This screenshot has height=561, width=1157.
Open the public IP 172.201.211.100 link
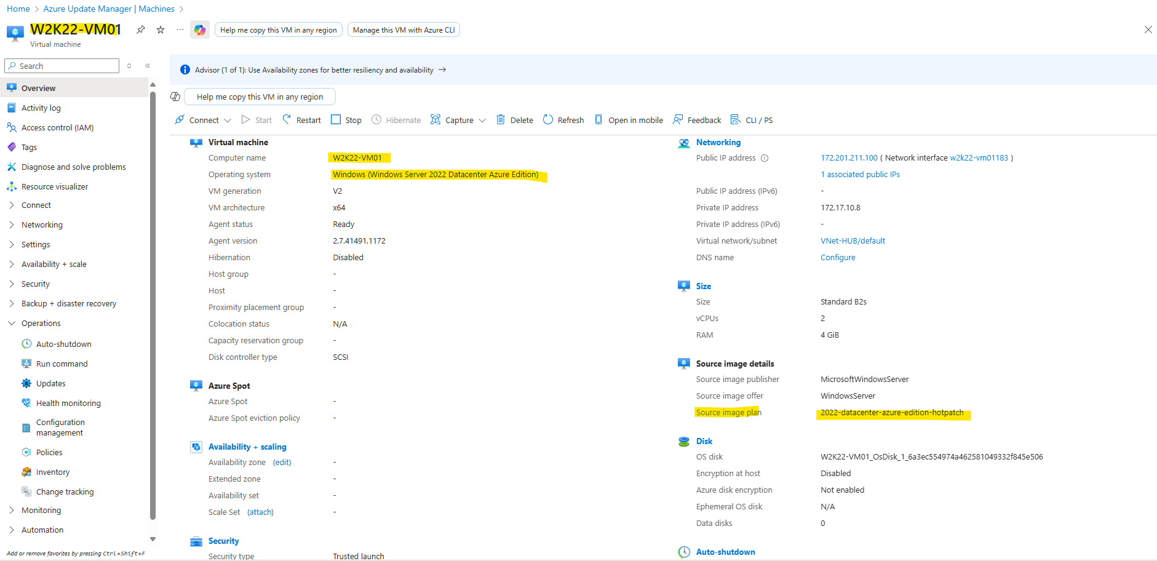[849, 158]
